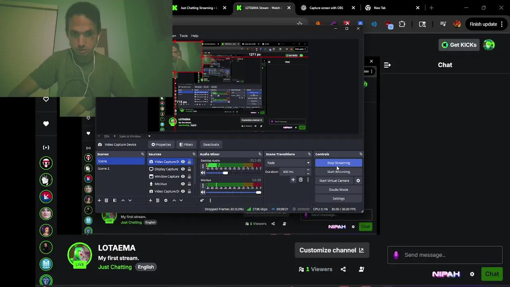This screenshot has width=510, height=287.
Task: Switch to Capture screen with OBS tab
Action: (328, 8)
